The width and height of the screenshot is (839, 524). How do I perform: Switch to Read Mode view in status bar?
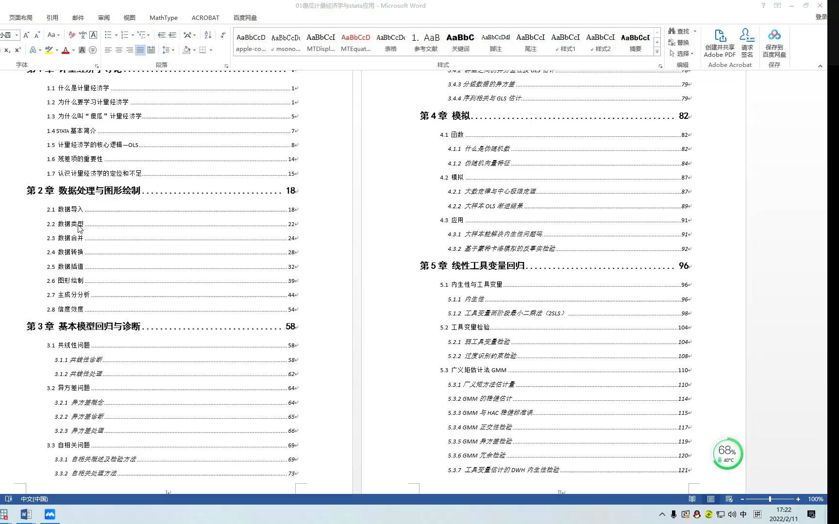click(692, 499)
